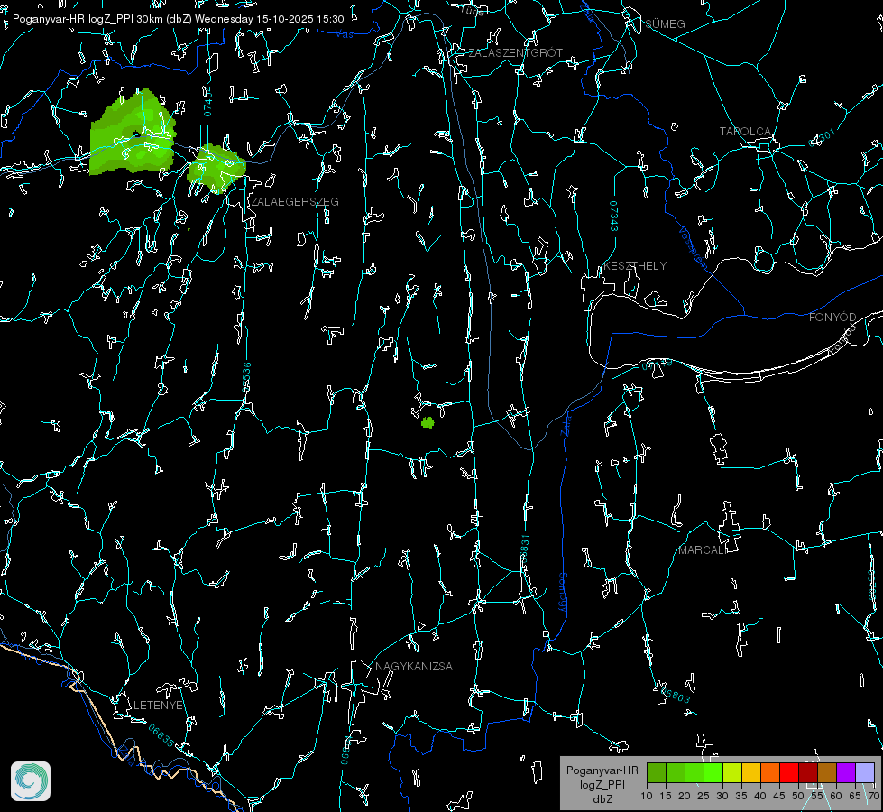Viewport: 883px width, 812px height.
Task: Click the LETENYE city label
Action: pos(158,706)
